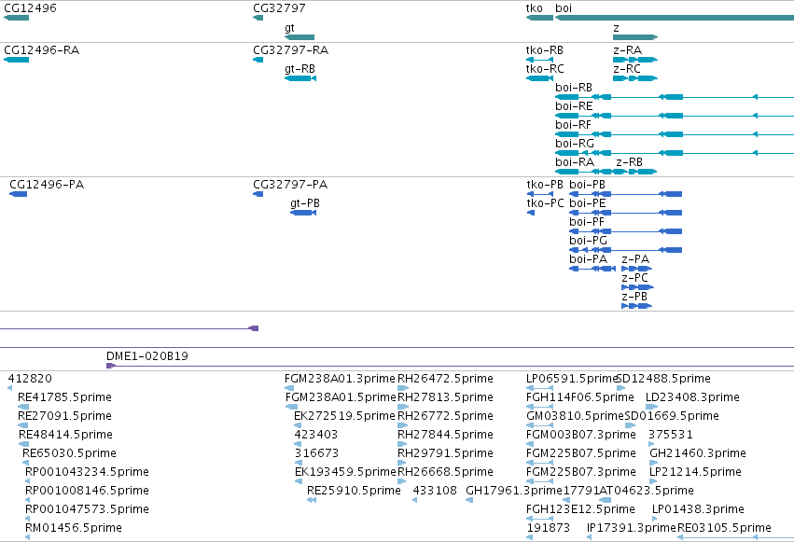Viewport: 794px width, 542px height.
Task: Select the boi-RA transcript
Action: point(583,172)
